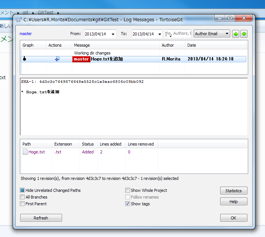Uncheck the Show tags checkbox

pyautogui.click(x=127, y=204)
